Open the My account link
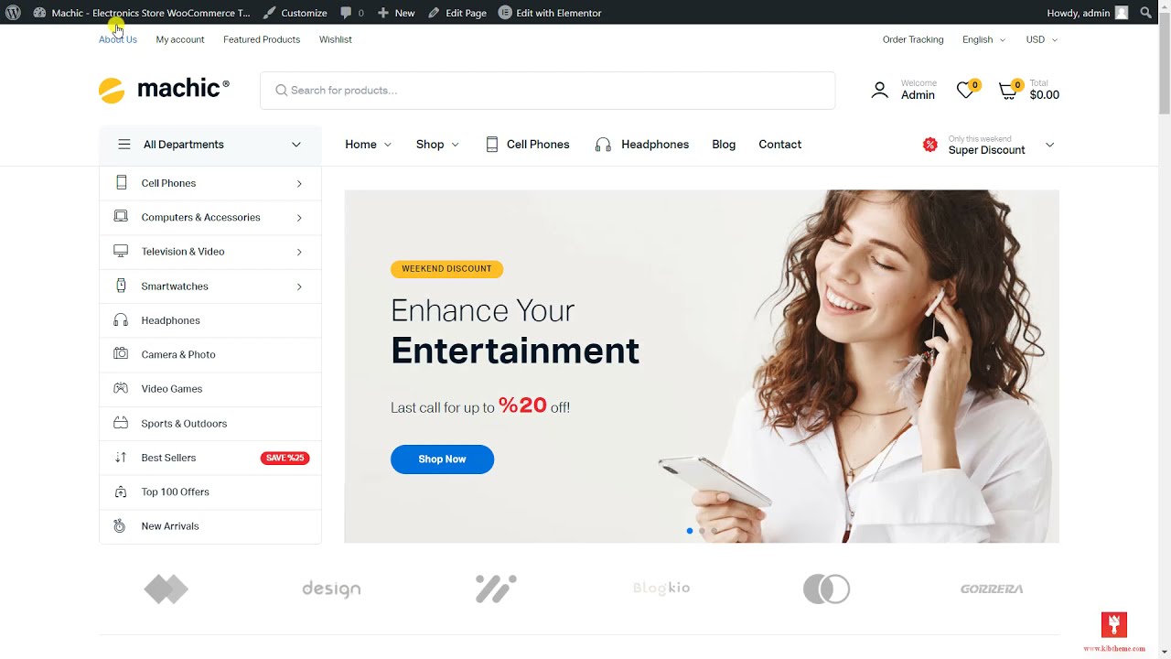 click(180, 39)
